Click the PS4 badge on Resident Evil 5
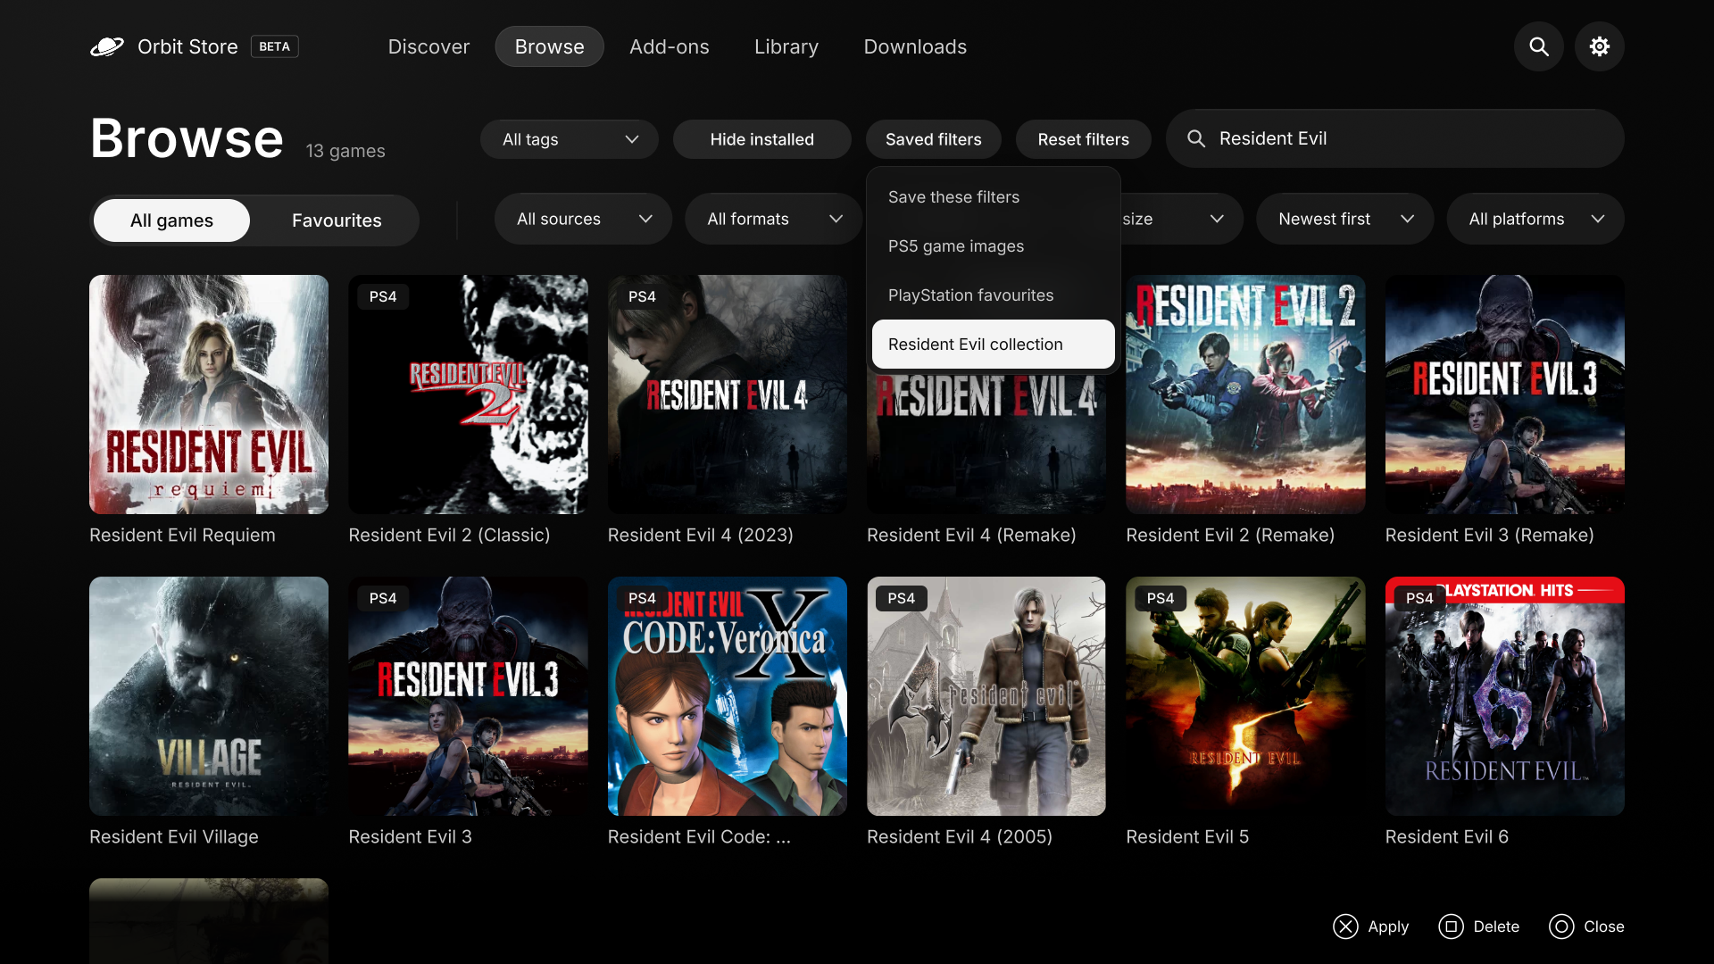The height and width of the screenshot is (964, 1714). click(x=1161, y=598)
